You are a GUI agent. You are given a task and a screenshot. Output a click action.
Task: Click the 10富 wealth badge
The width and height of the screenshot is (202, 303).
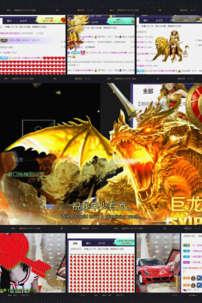pos(187,262)
